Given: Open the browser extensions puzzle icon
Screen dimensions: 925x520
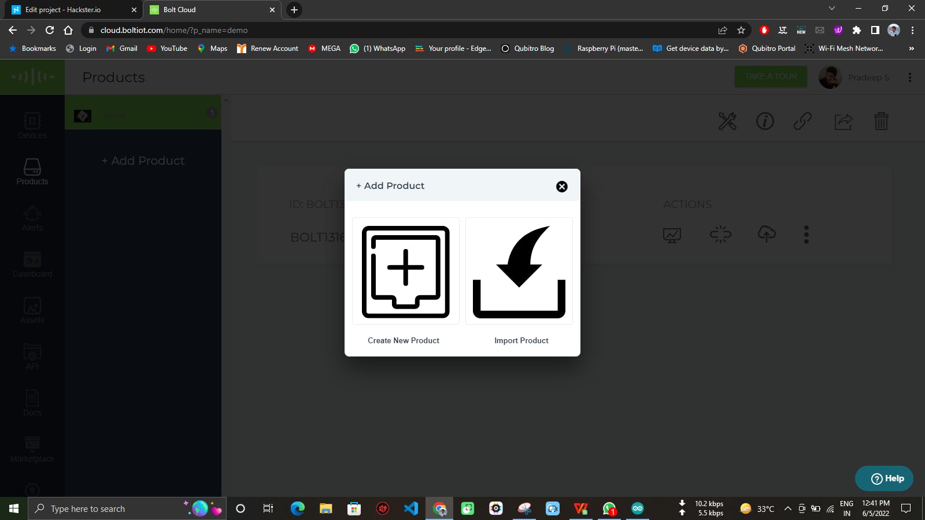Looking at the screenshot, I should pos(857,30).
